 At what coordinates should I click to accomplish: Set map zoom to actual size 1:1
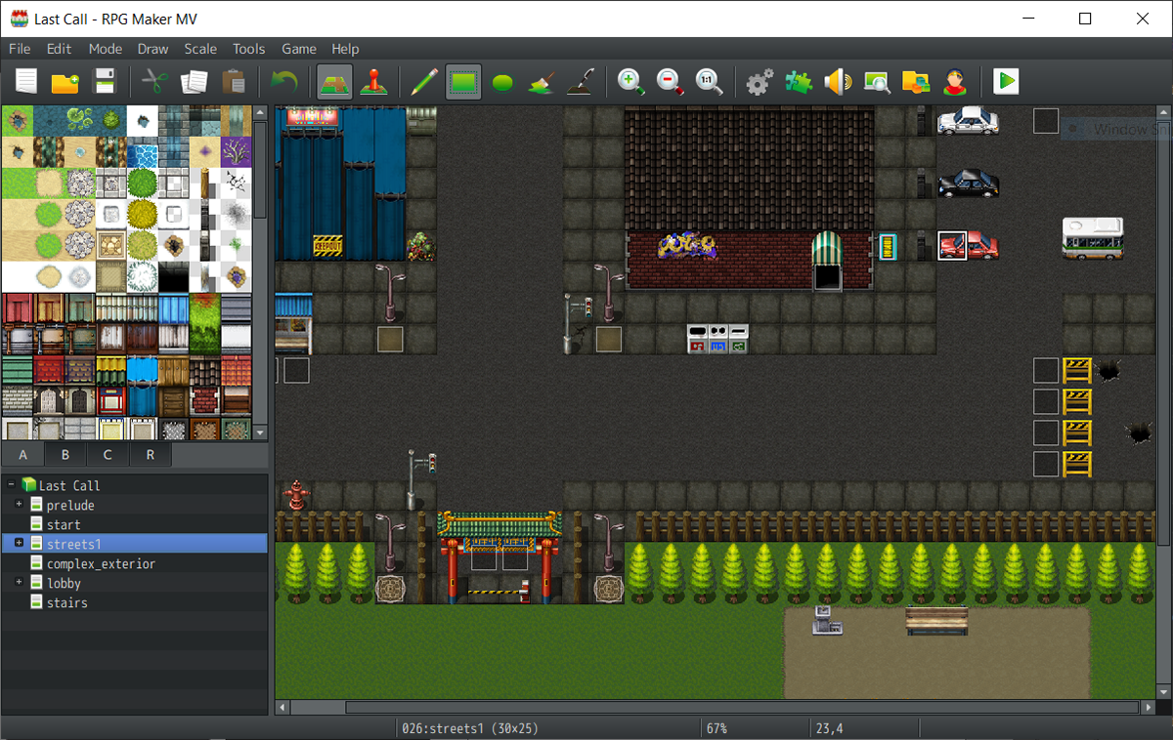coord(710,82)
